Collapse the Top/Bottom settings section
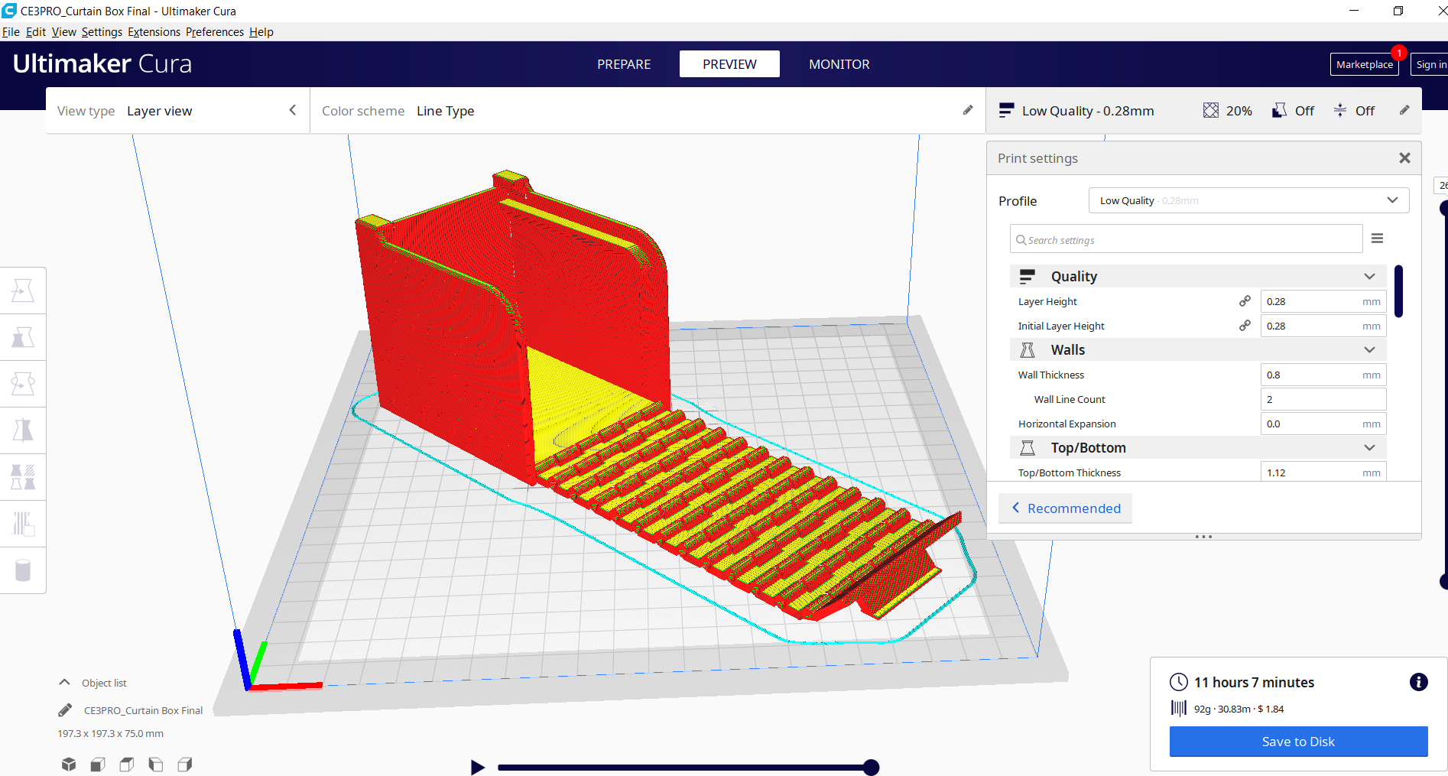This screenshot has height=776, width=1448. pyautogui.click(x=1369, y=447)
